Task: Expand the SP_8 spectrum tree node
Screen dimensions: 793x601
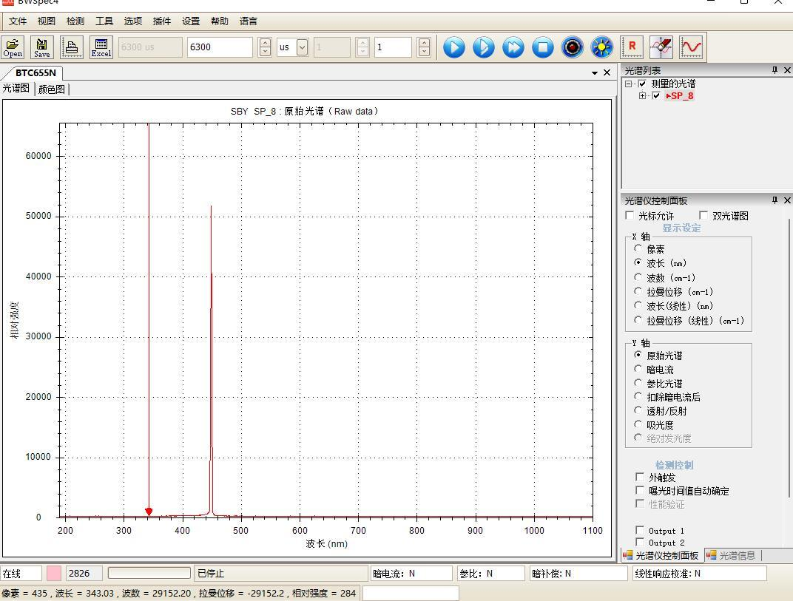Action: tap(643, 95)
